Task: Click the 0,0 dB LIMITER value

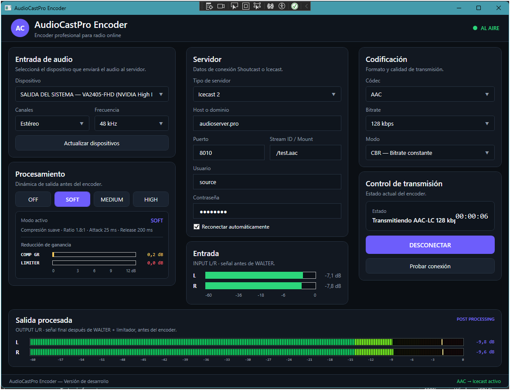Action: click(x=155, y=263)
